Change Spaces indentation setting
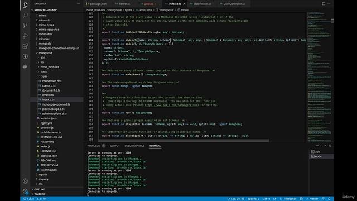357x201 pixels. click(253, 199)
